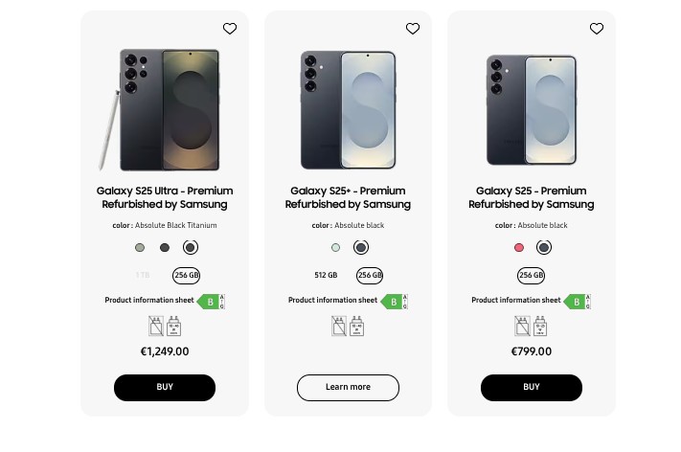The width and height of the screenshot is (681, 452).
Task: Select 256 GB option on Galaxy S25
Action: 532,275
